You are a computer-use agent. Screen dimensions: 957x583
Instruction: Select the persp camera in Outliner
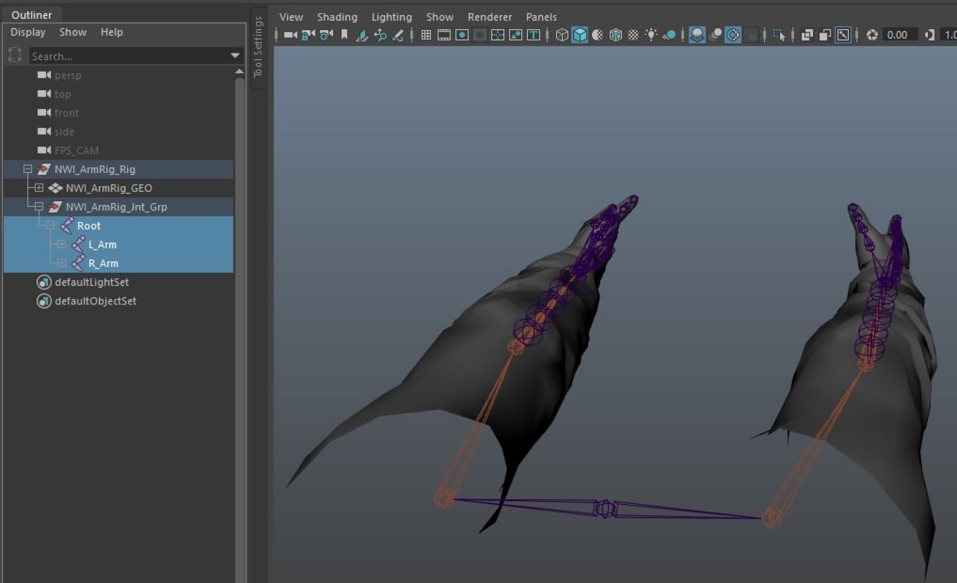pyautogui.click(x=68, y=75)
